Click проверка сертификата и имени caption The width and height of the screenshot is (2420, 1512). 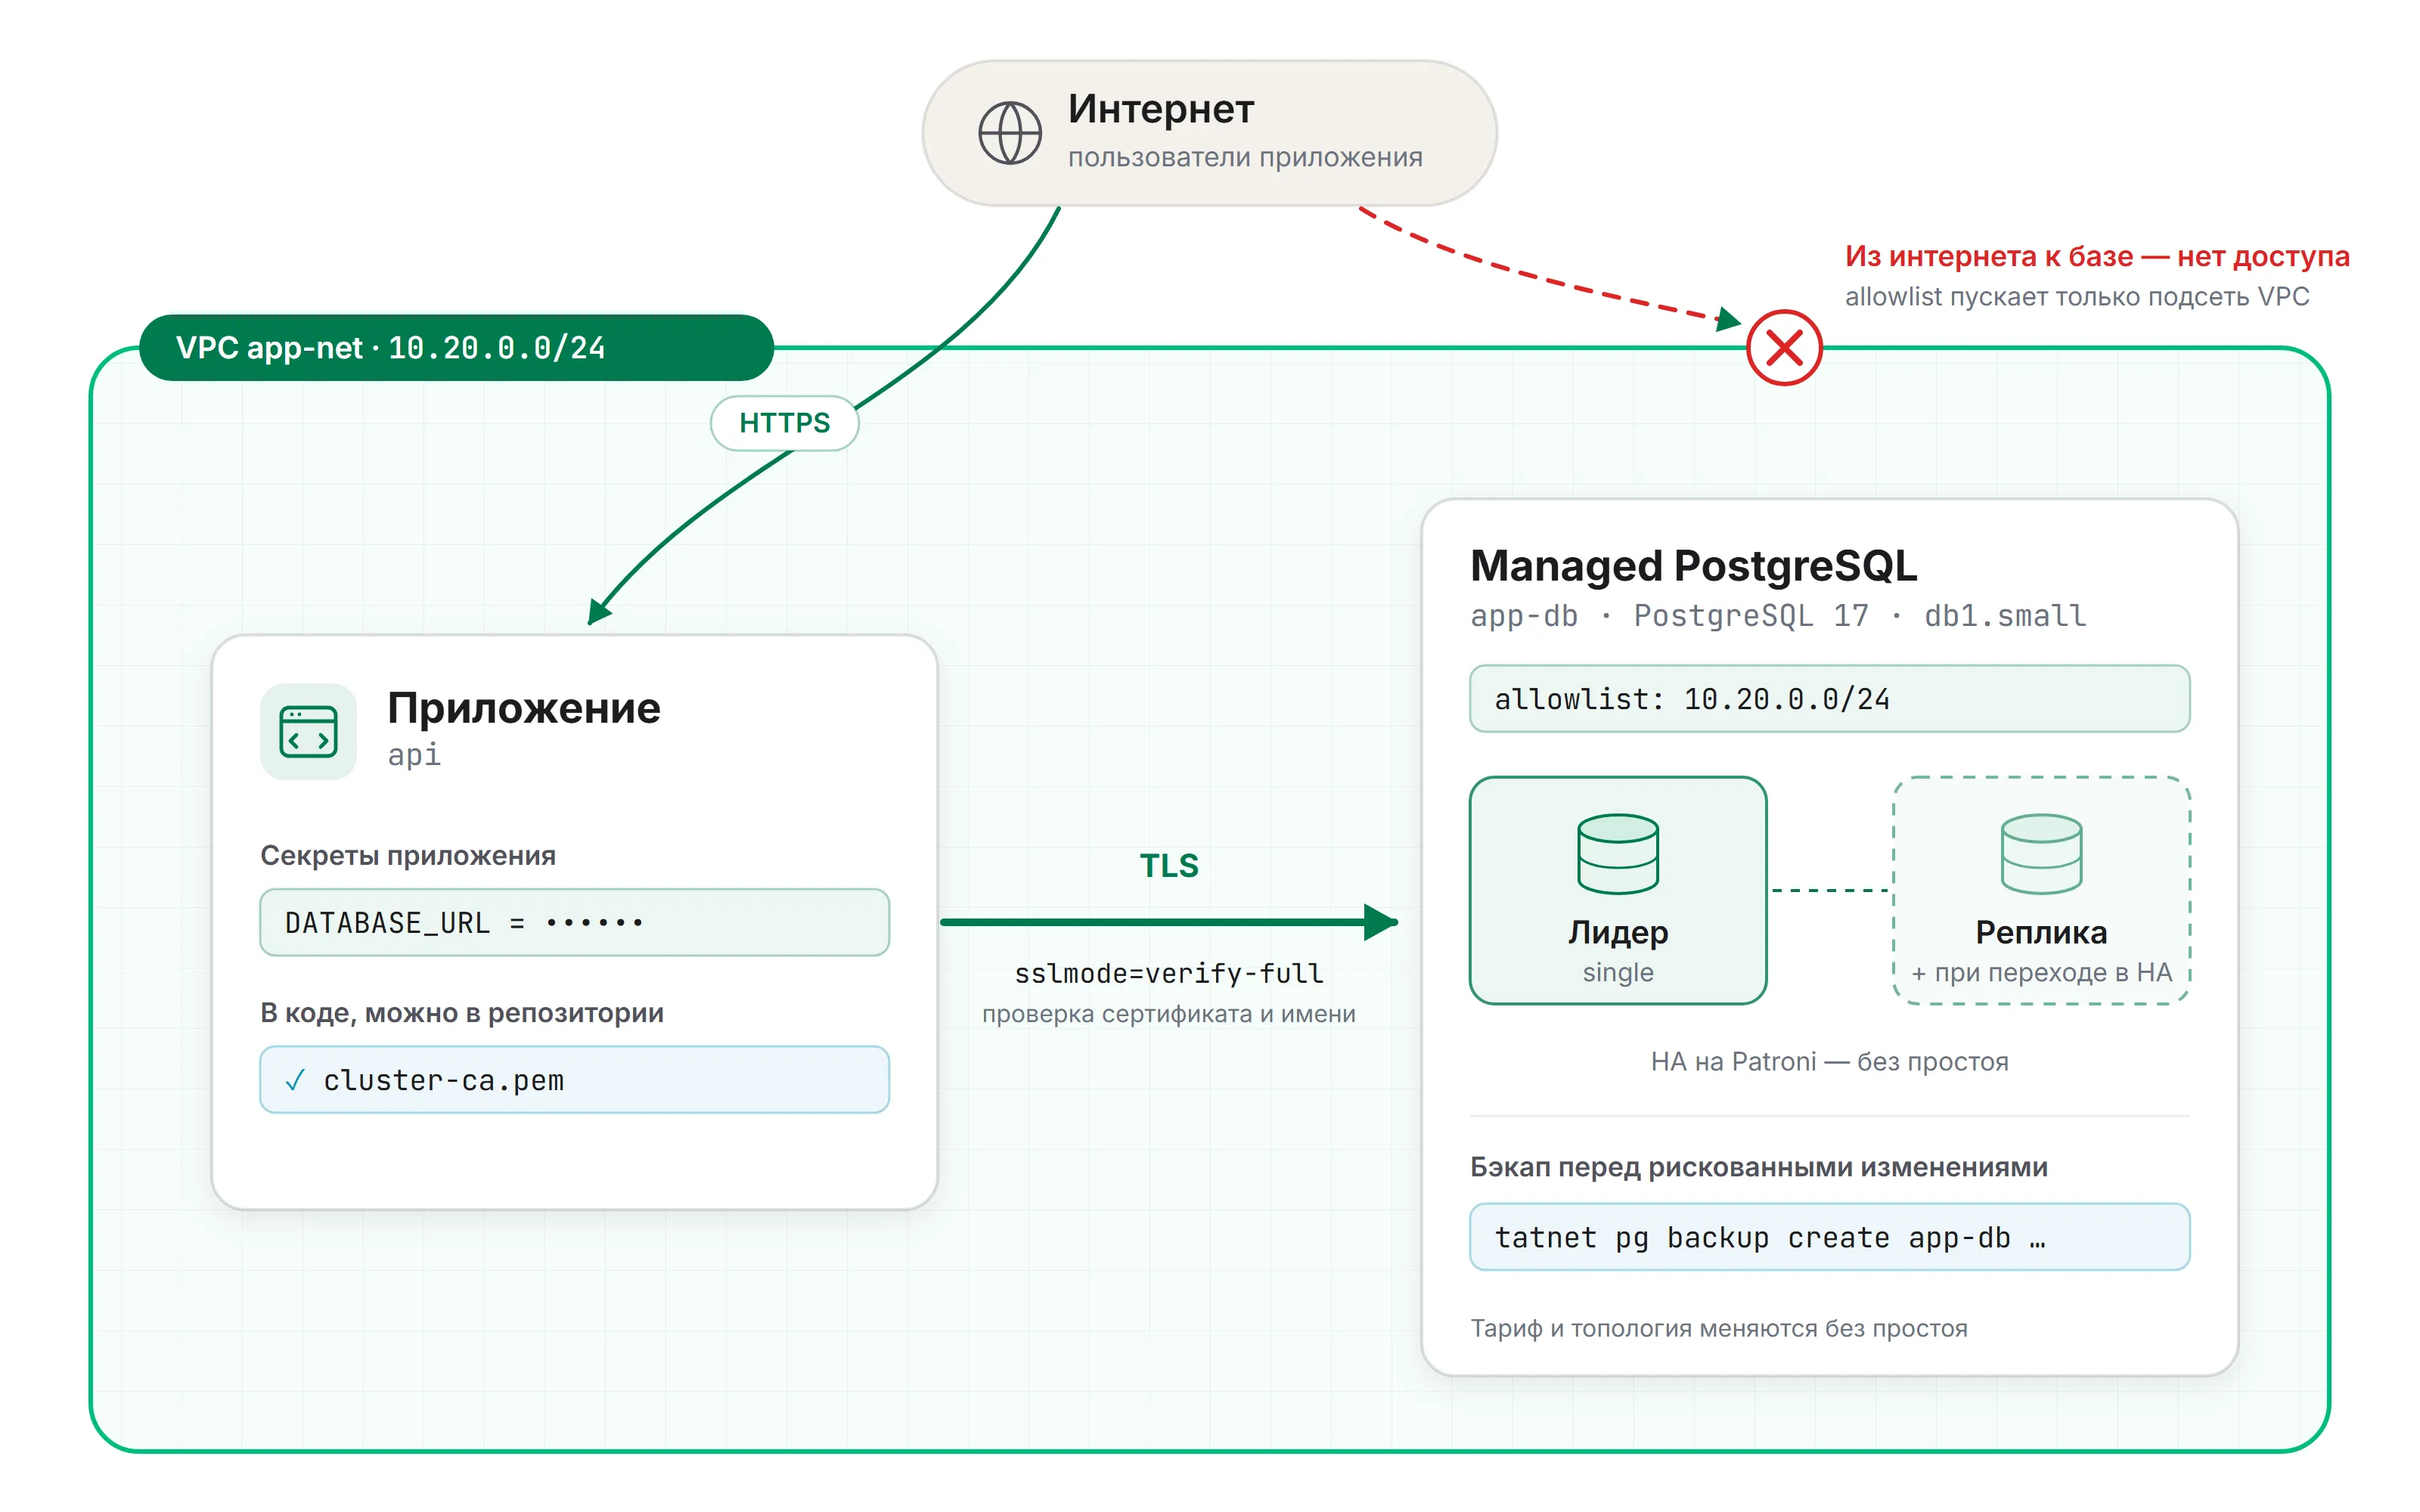tap(1168, 1013)
